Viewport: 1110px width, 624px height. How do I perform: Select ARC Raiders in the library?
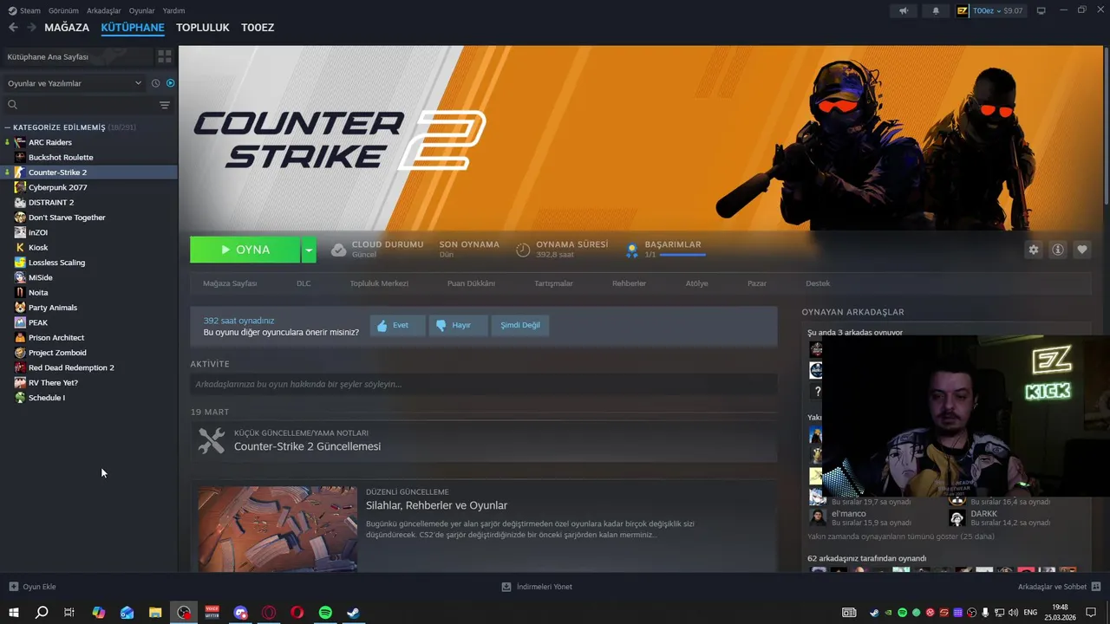pos(50,142)
